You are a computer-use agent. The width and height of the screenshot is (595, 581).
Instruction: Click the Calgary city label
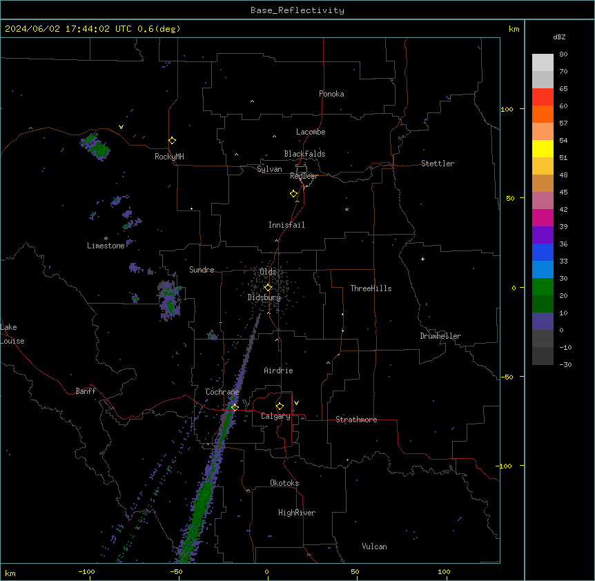click(x=276, y=416)
